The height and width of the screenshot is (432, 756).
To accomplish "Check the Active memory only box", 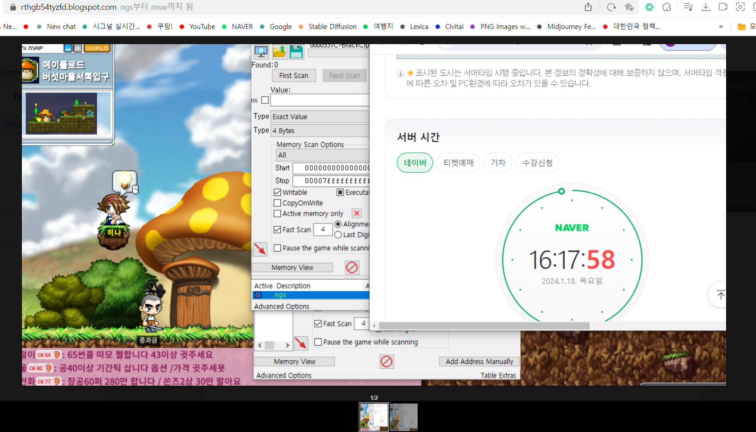I will click(x=277, y=214).
